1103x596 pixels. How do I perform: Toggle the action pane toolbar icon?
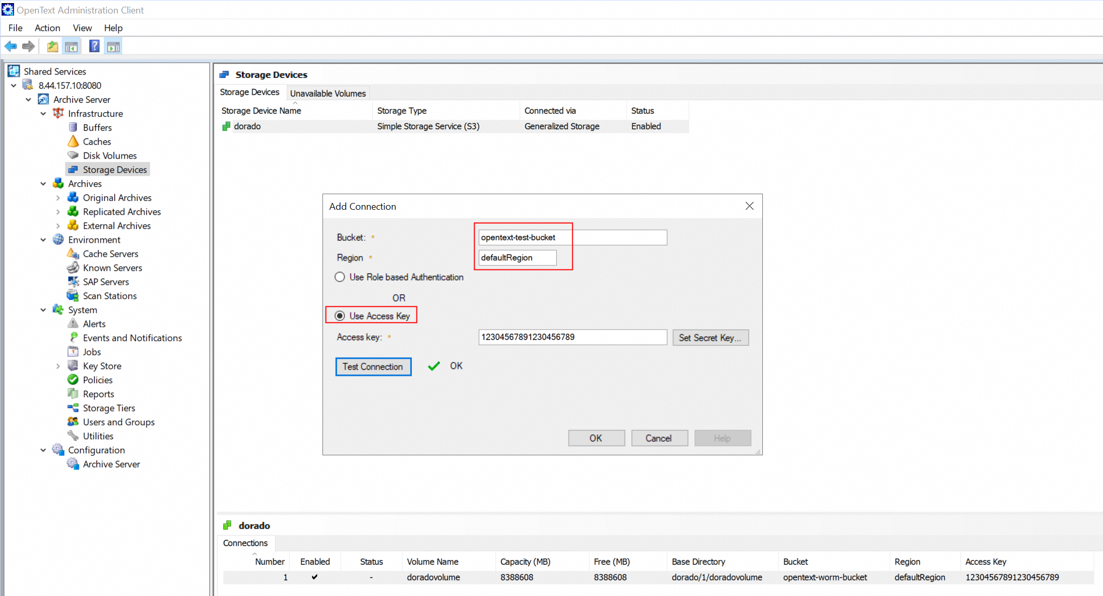113,47
